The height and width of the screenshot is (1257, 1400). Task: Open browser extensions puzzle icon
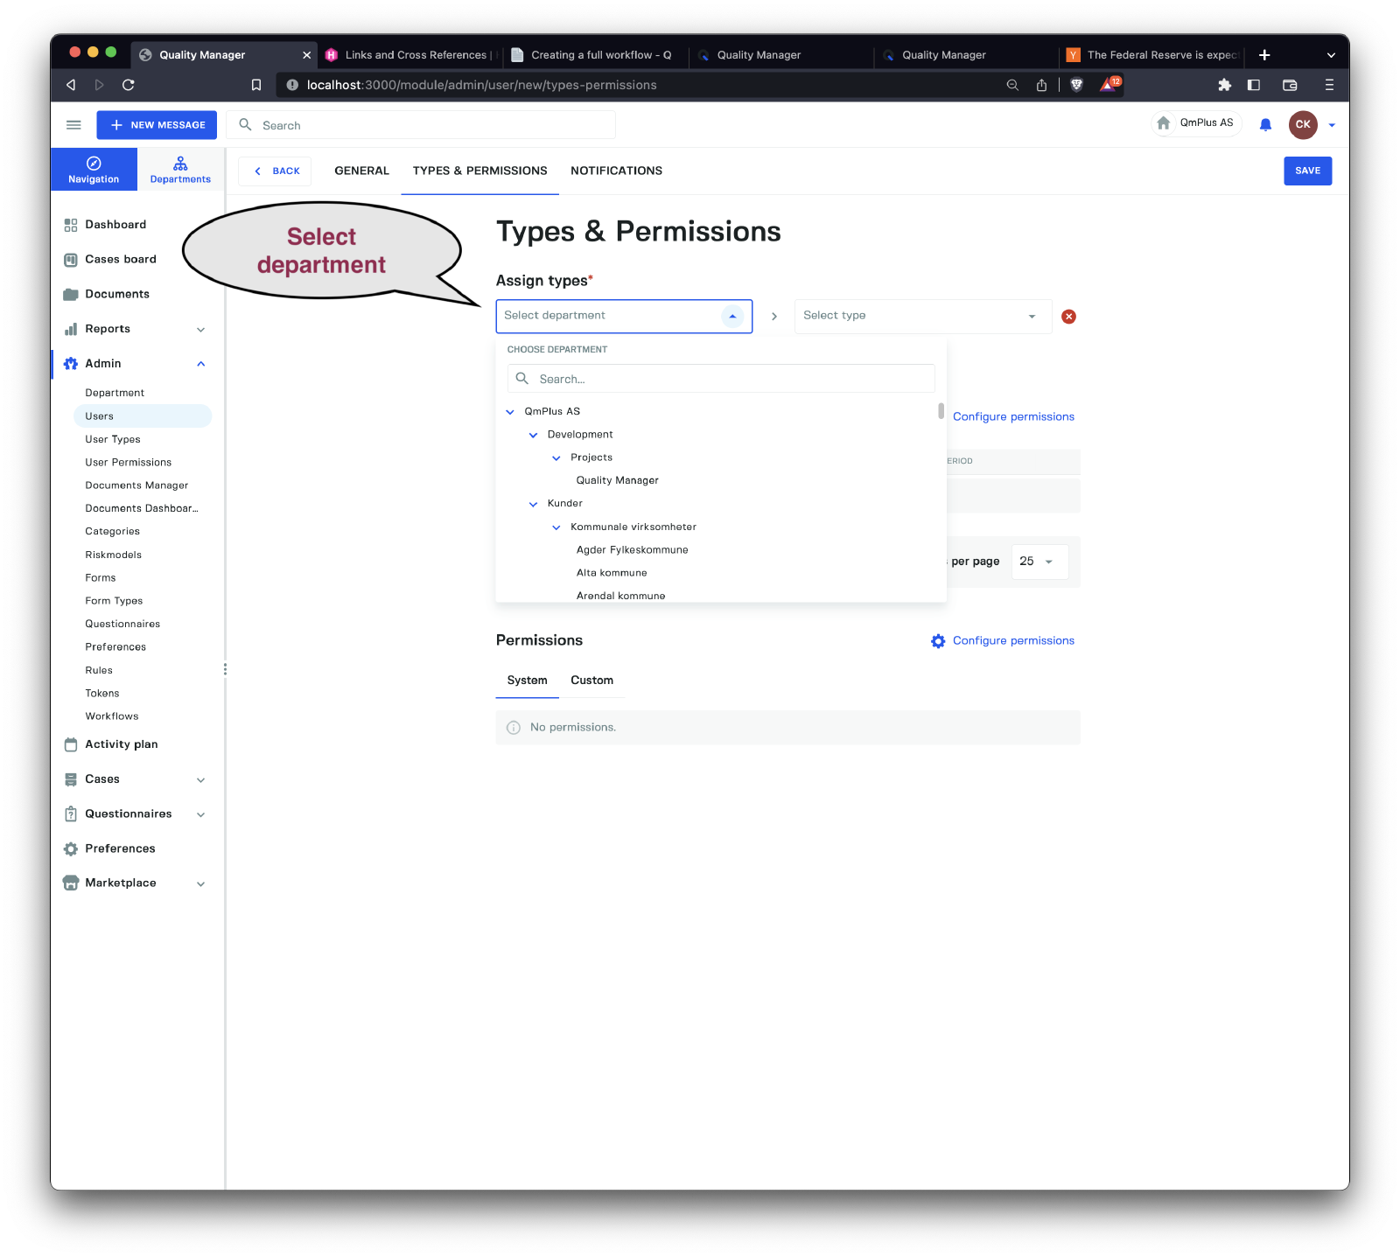[1224, 85]
